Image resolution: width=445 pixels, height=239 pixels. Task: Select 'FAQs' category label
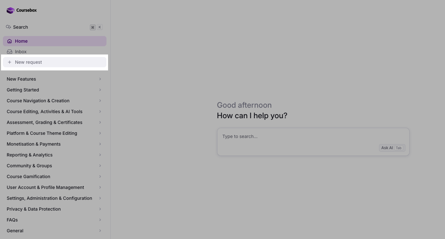[12, 220]
